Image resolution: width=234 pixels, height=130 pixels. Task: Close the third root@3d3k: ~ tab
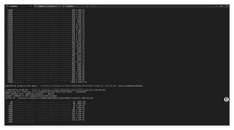87,6
